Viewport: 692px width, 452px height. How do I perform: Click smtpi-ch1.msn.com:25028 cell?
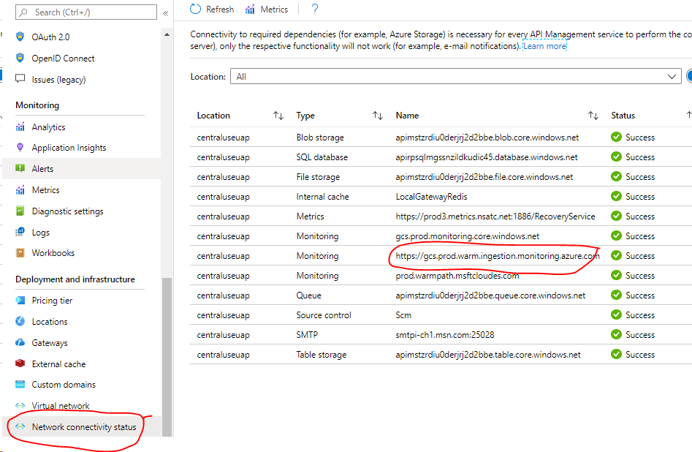[x=445, y=335]
